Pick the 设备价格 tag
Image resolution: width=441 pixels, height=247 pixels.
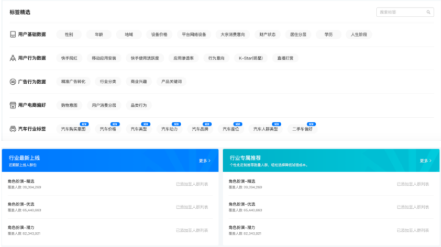tap(159, 35)
